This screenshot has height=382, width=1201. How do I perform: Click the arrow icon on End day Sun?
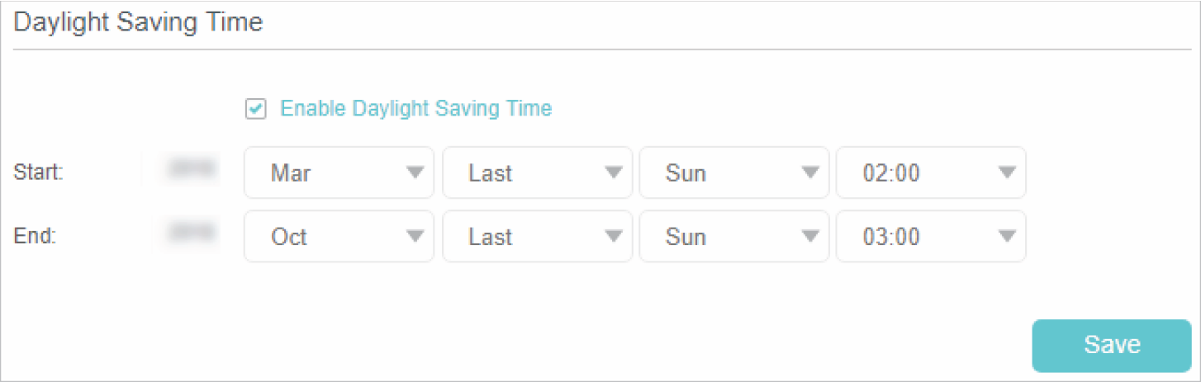[x=809, y=237]
